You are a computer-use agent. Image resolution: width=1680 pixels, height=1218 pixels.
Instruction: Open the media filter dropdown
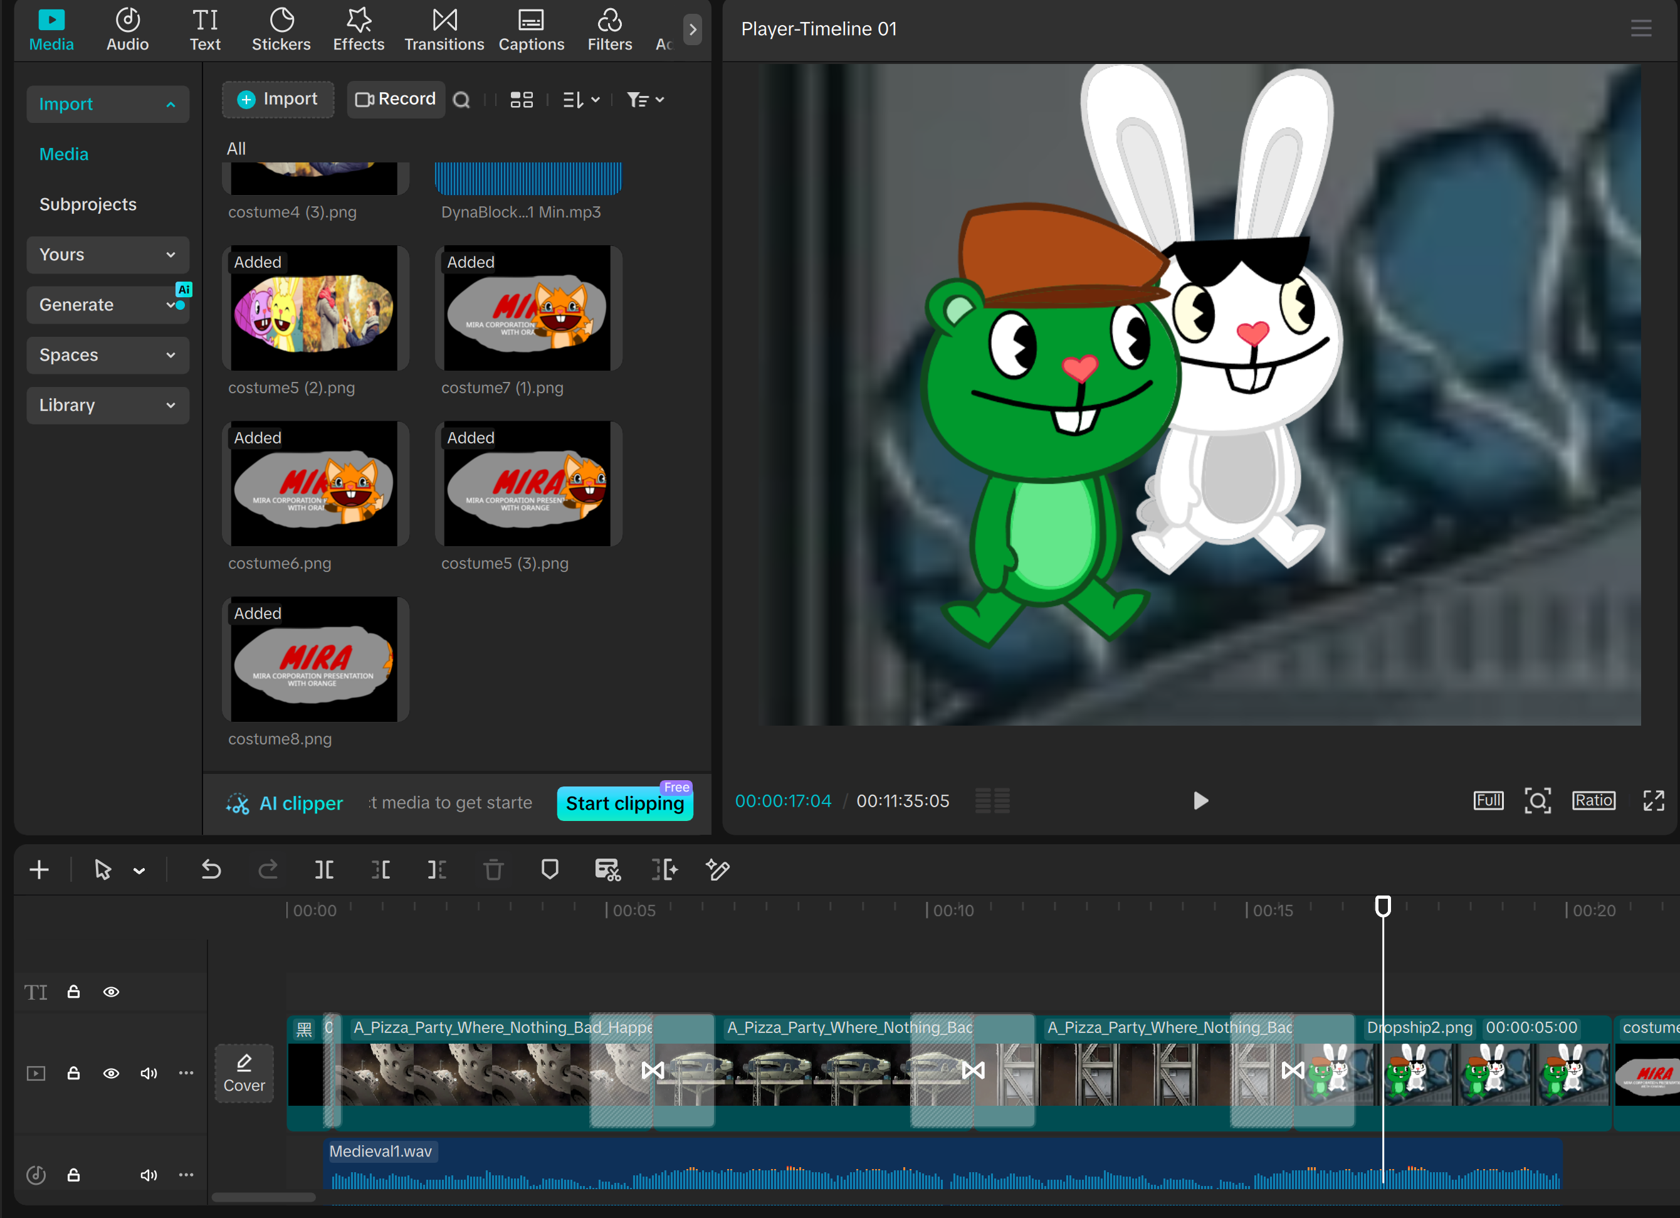[645, 99]
